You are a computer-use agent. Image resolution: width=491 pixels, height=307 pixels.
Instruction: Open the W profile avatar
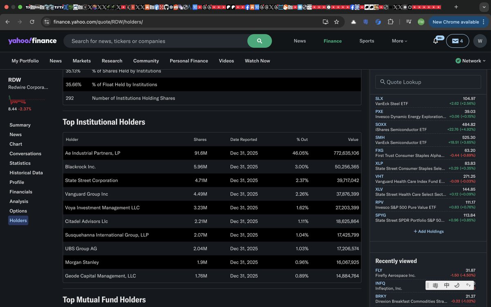point(480,41)
